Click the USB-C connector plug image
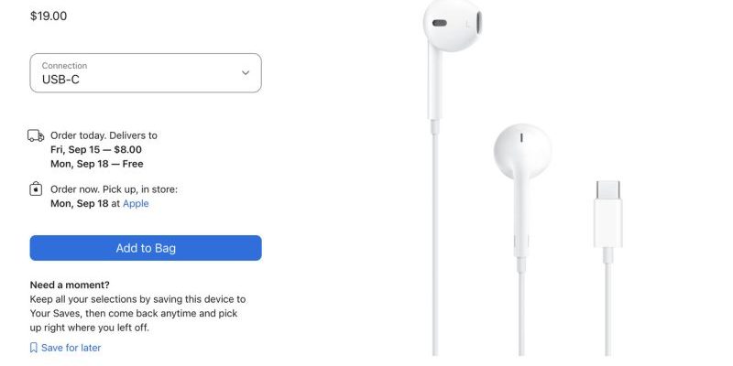 pos(607,214)
